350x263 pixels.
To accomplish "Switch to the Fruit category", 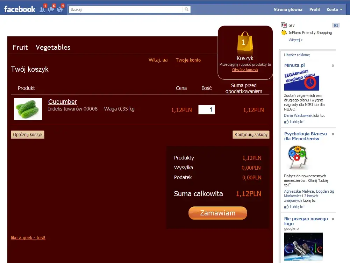I will coord(20,47).
